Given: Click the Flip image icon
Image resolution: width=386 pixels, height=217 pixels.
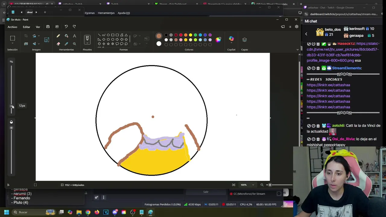Looking at the screenshot, I should 34,44.
